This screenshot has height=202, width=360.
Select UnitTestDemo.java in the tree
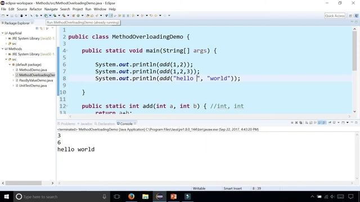tap(33, 86)
